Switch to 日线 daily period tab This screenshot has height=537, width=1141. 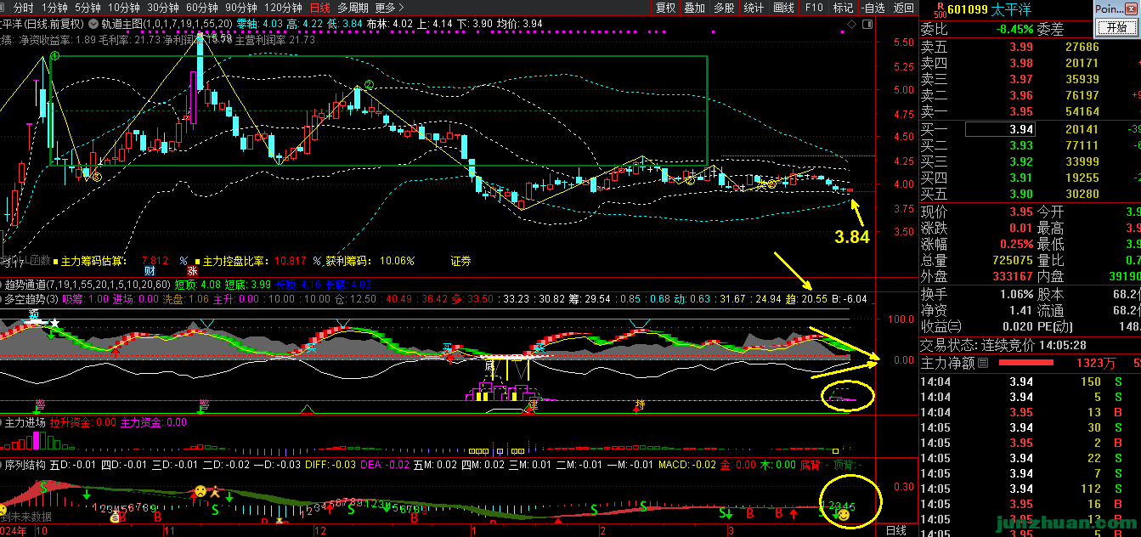(319, 8)
